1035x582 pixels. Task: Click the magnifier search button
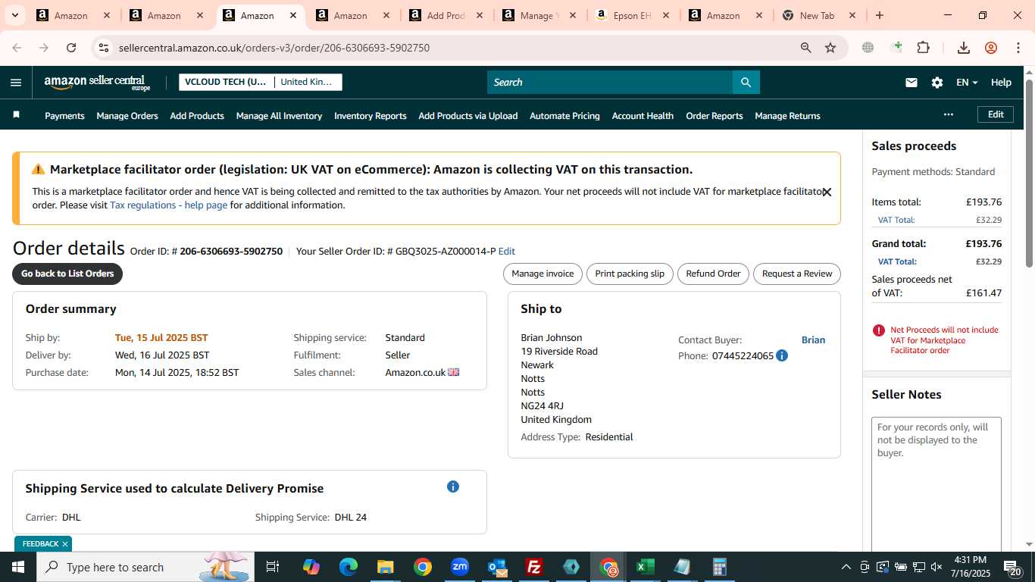coord(746,83)
